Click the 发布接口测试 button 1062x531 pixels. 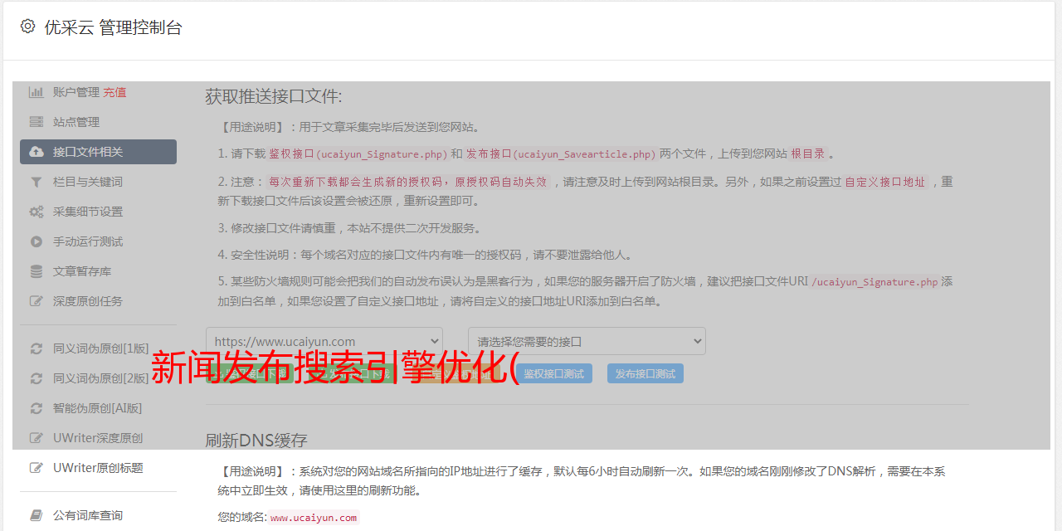click(645, 373)
